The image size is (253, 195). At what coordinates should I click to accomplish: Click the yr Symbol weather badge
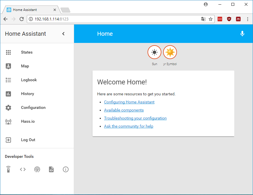pos(170,52)
